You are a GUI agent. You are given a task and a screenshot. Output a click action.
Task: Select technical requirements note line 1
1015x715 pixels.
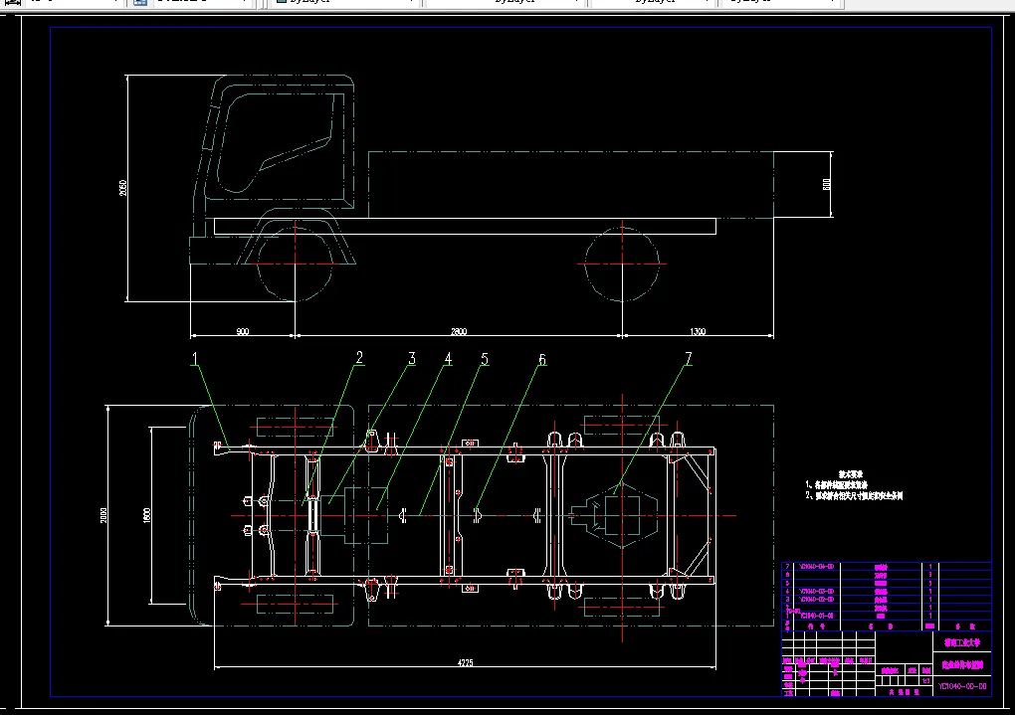pos(836,484)
